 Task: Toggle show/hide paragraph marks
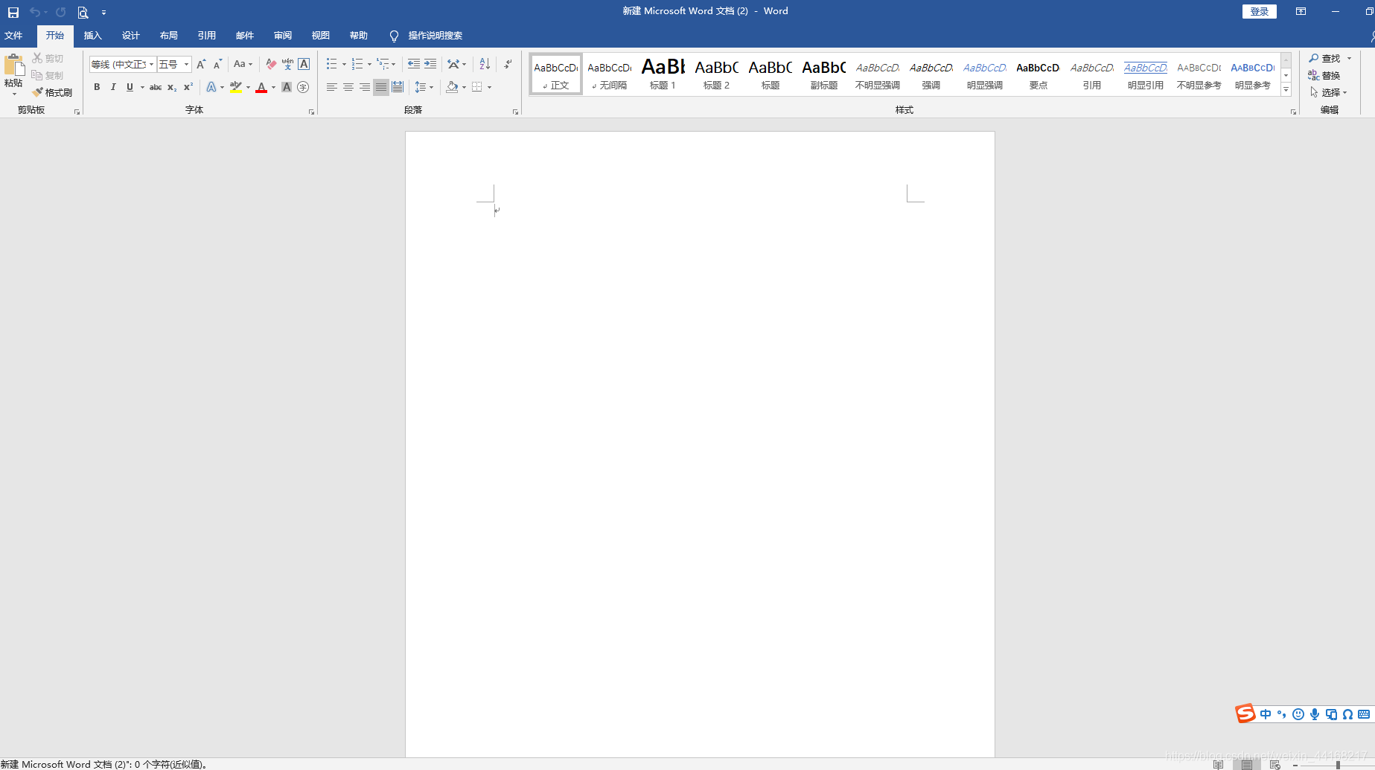(x=508, y=64)
